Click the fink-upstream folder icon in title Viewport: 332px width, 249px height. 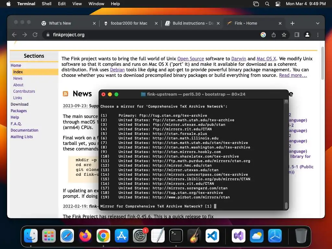coord(143,94)
